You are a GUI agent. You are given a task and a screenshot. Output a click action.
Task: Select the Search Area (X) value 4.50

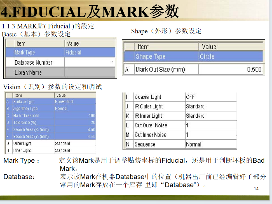pyautogui.click(x=91, y=130)
